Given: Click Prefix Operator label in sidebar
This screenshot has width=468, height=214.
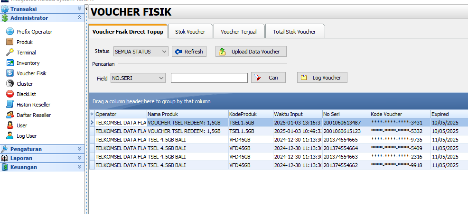Looking at the screenshot, I should pos(34,32).
